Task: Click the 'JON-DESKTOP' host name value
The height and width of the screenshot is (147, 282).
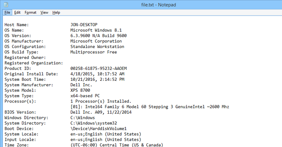Action: click(x=84, y=25)
